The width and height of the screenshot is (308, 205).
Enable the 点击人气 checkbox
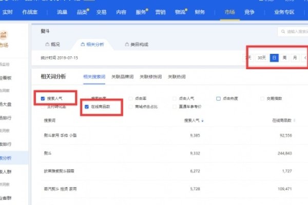pyautogui.click(x=175, y=98)
